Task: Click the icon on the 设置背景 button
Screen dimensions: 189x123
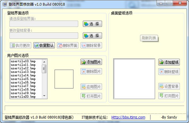Action: [x=162, y=86]
